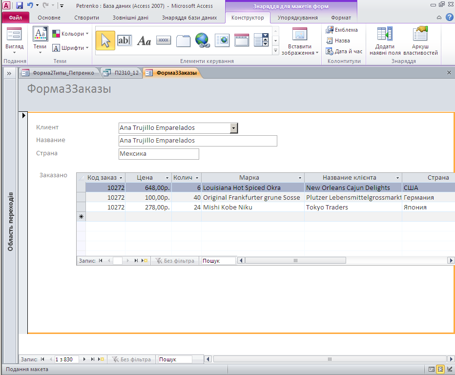
Task: Go to next record in main form
Action: pyautogui.click(x=84, y=359)
